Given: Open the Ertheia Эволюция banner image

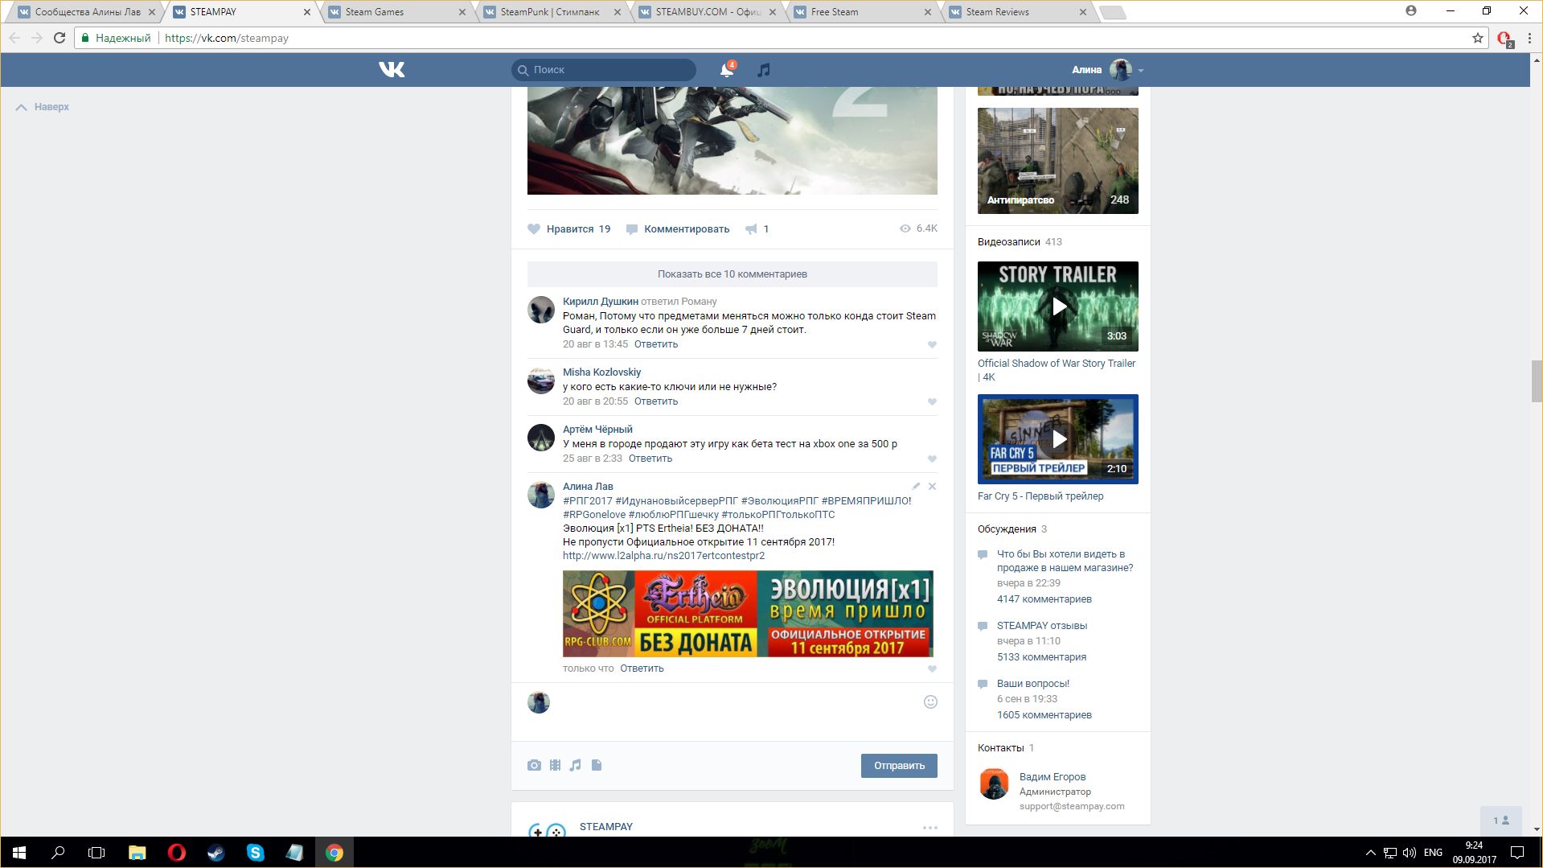Looking at the screenshot, I should pos(748,614).
